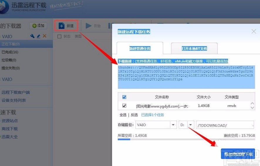Open 资源站点 link

coord(10,121)
